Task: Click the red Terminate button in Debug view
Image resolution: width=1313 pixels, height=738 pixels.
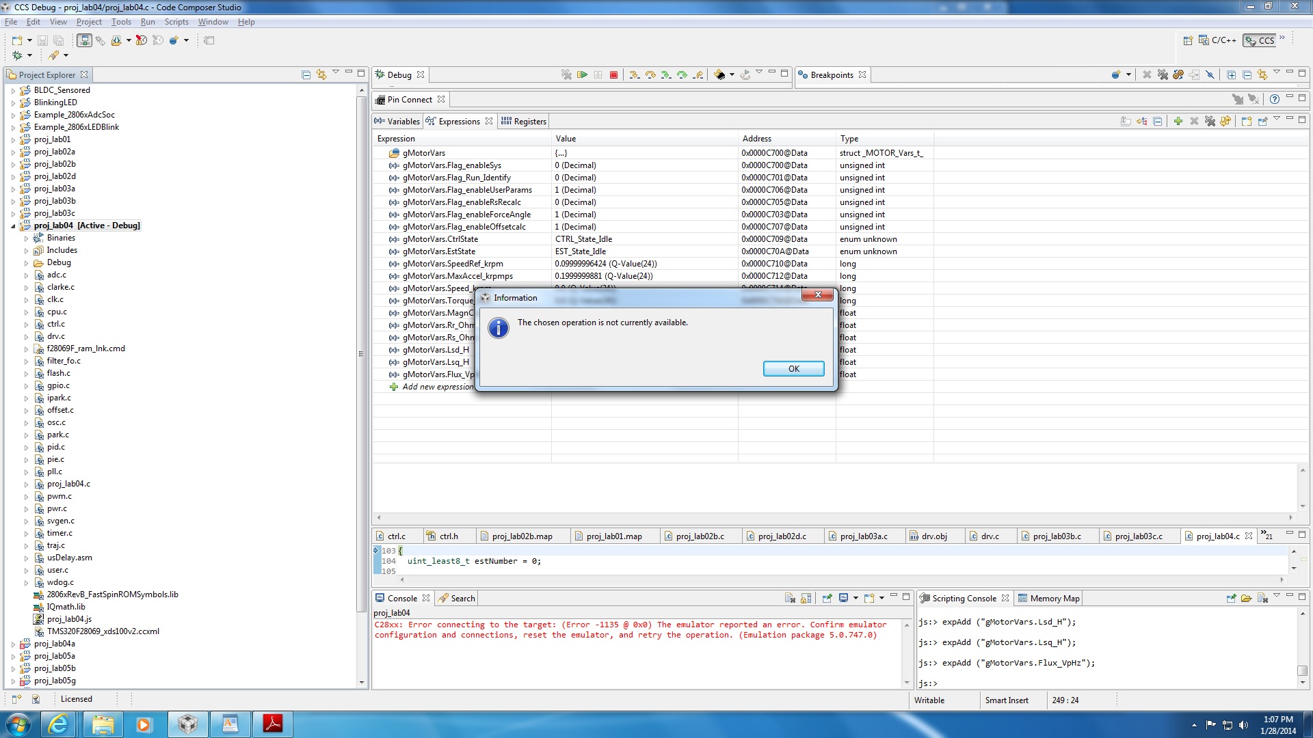Action: [x=613, y=75]
